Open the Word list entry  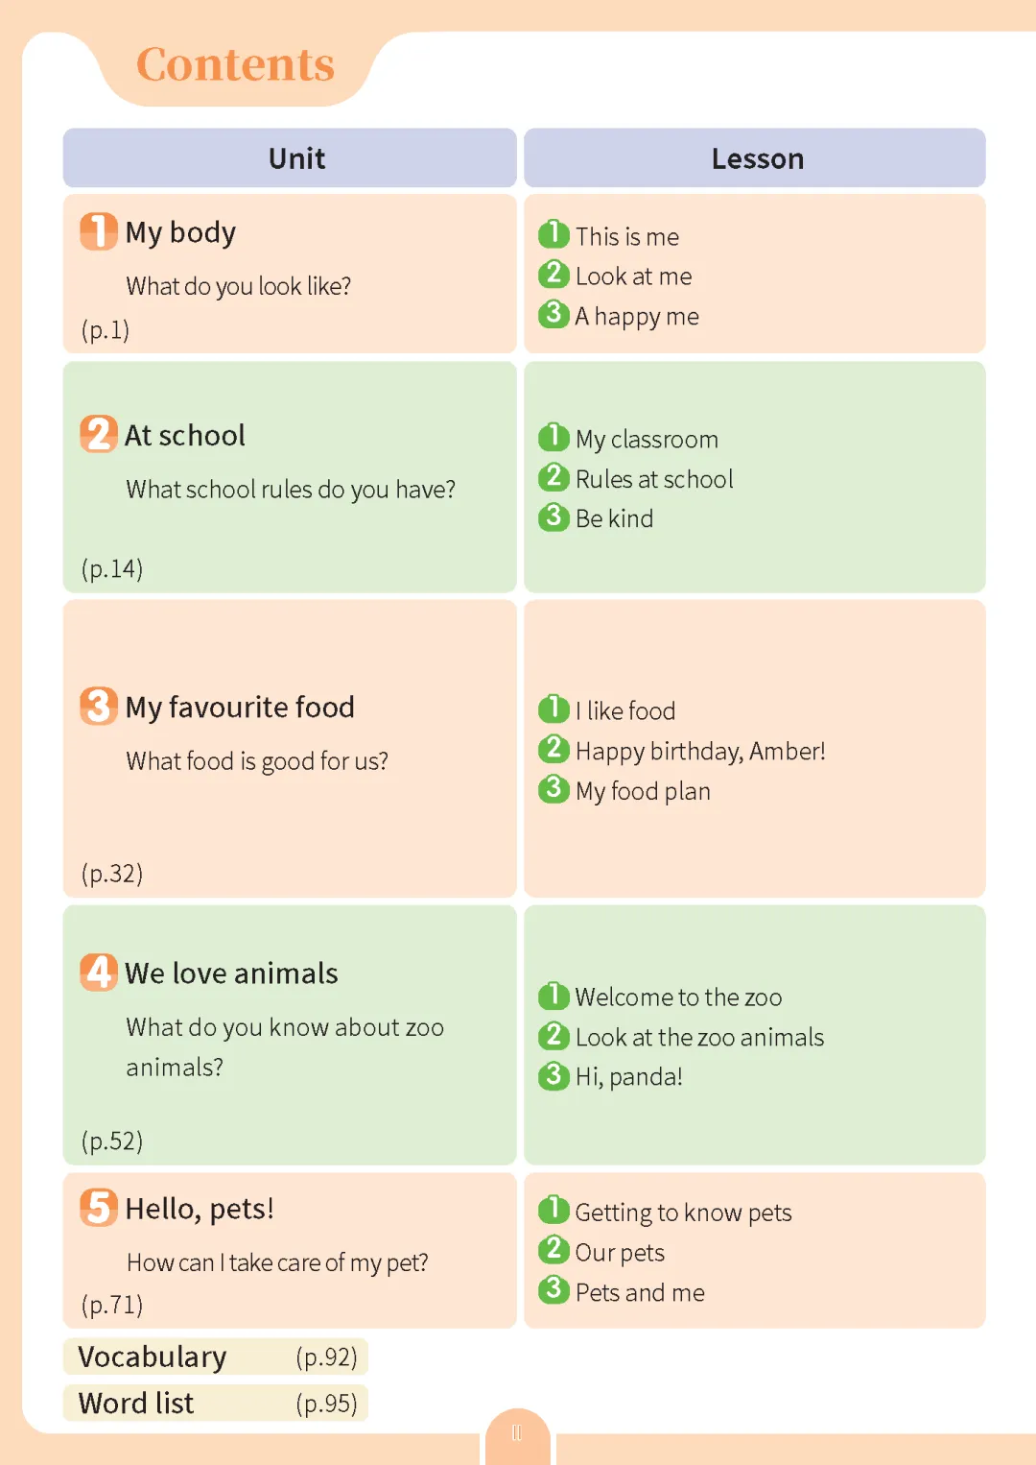point(216,1403)
